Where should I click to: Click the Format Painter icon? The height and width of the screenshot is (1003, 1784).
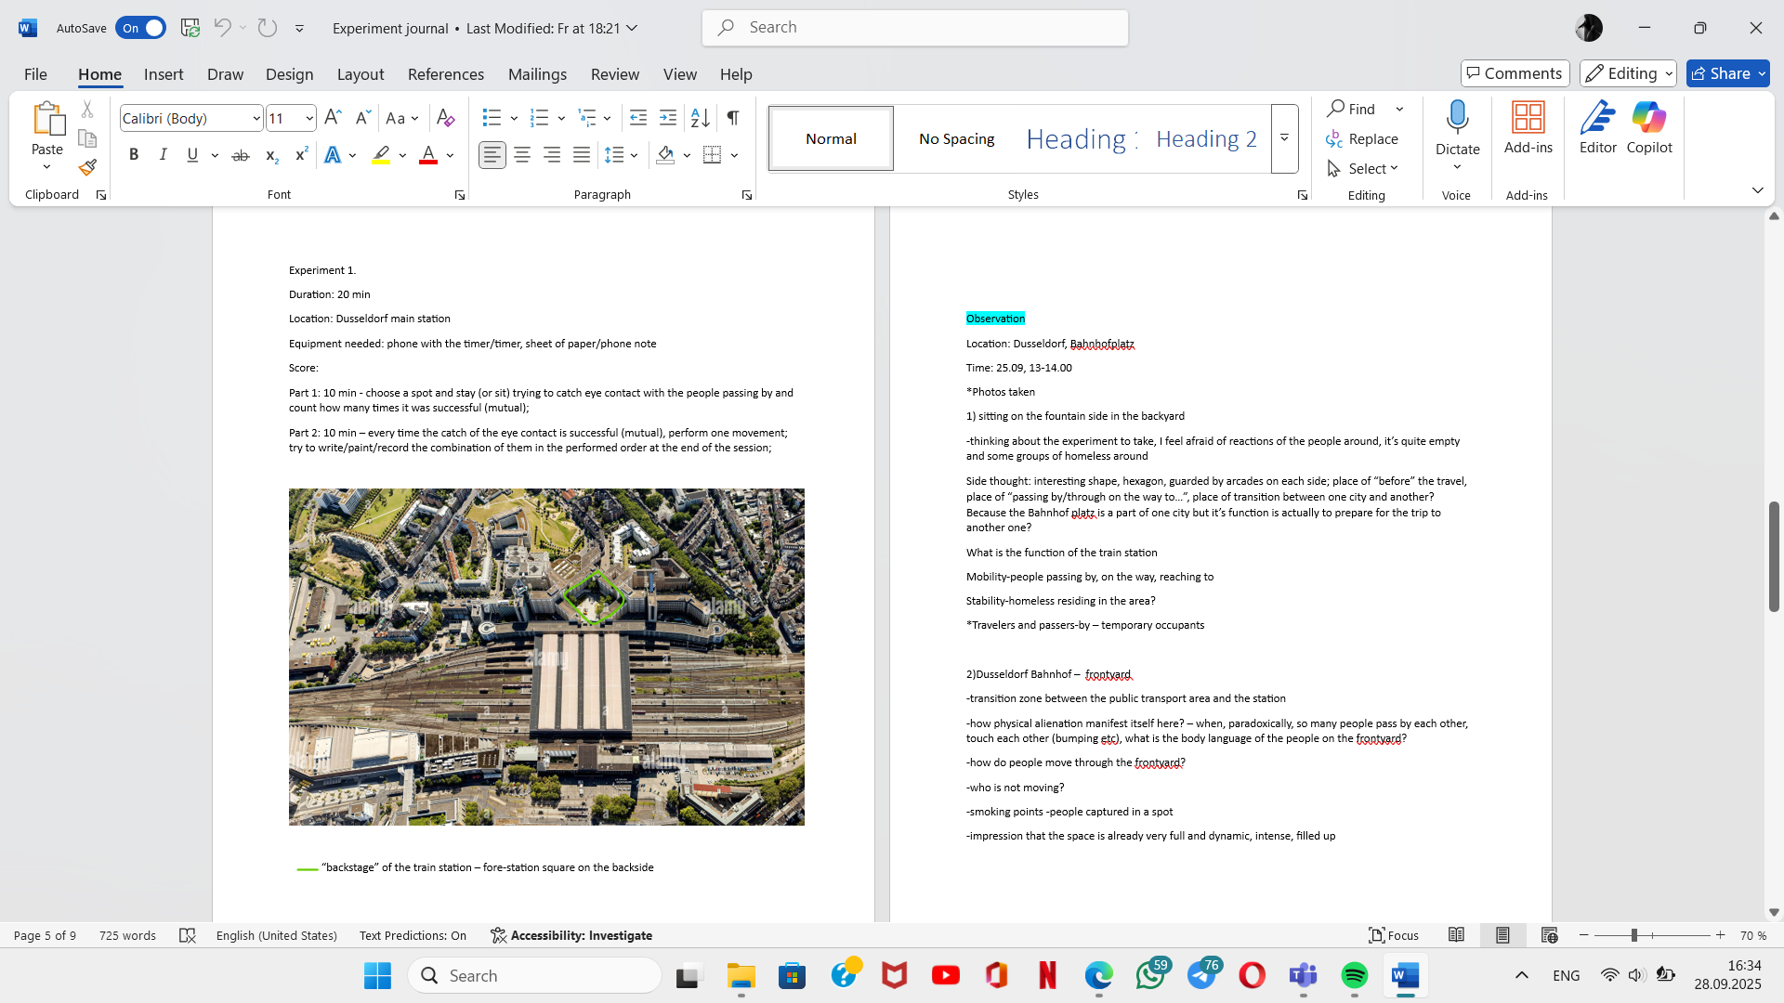pyautogui.click(x=87, y=168)
